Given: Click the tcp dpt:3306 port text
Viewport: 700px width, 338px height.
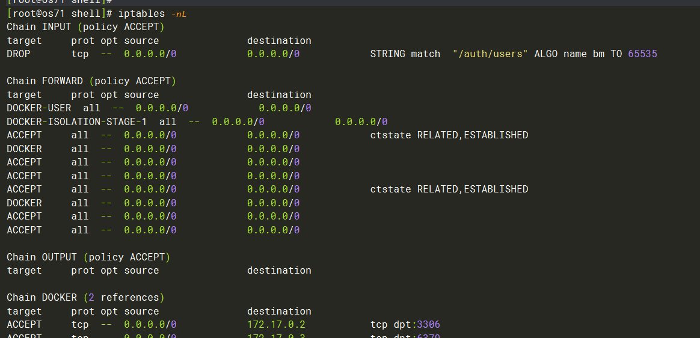Looking at the screenshot, I should click(405, 325).
